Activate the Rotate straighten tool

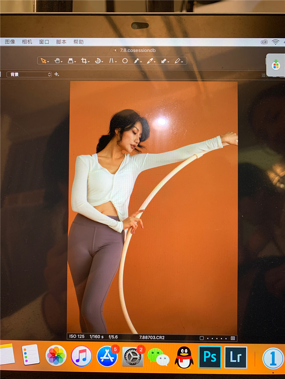click(98, 61)
